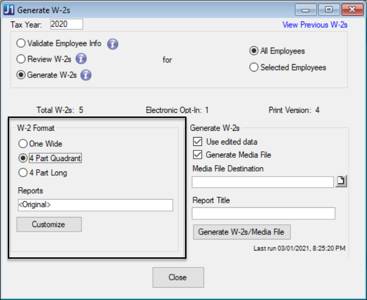Click Generate W-2s/Media File button

point(241,232)
